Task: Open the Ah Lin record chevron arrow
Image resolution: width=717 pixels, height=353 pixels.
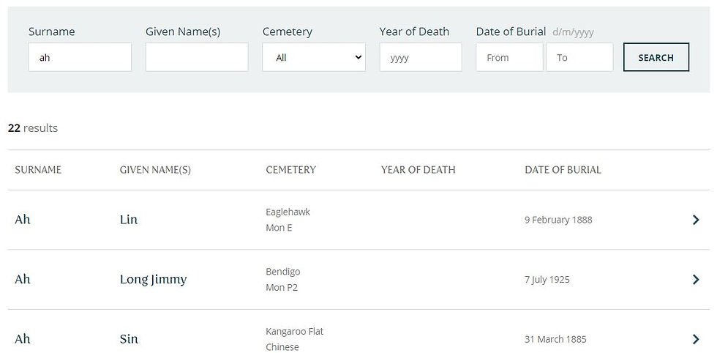Action: click(696, 220)
